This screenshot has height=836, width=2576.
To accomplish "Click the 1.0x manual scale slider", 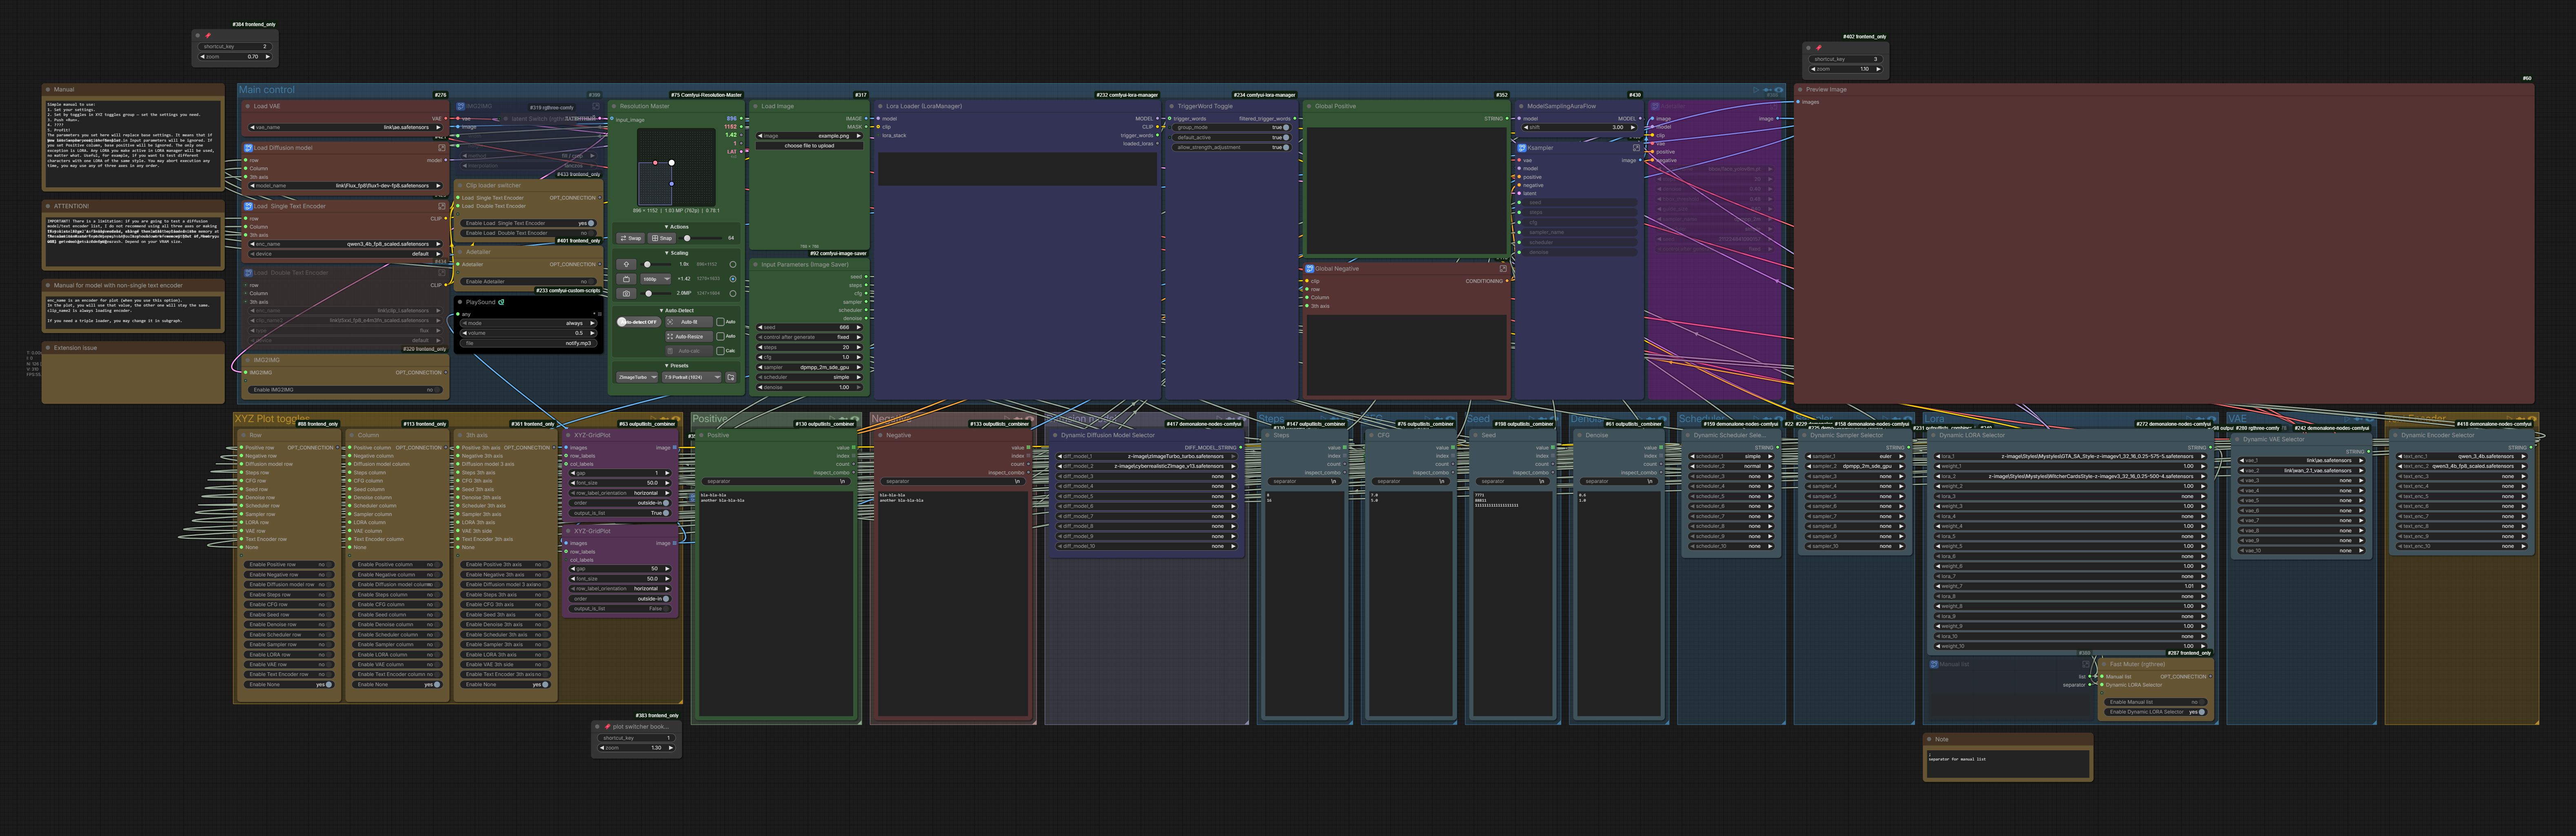I will tap(656, 264).
